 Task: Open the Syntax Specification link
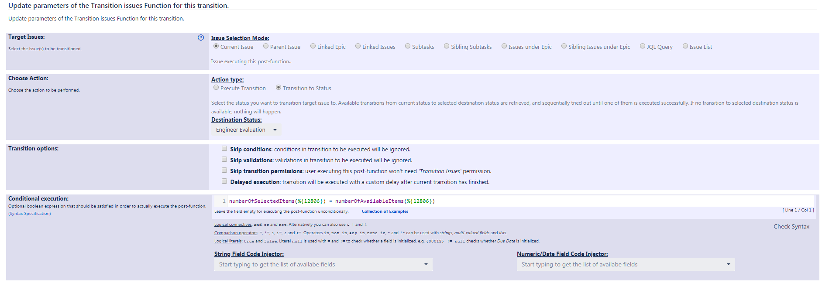tap(30, 214)
